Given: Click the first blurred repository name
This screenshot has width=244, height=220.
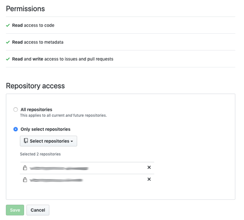Looking at the screenshot, I should pyautogui.click(x=59, y=168).
